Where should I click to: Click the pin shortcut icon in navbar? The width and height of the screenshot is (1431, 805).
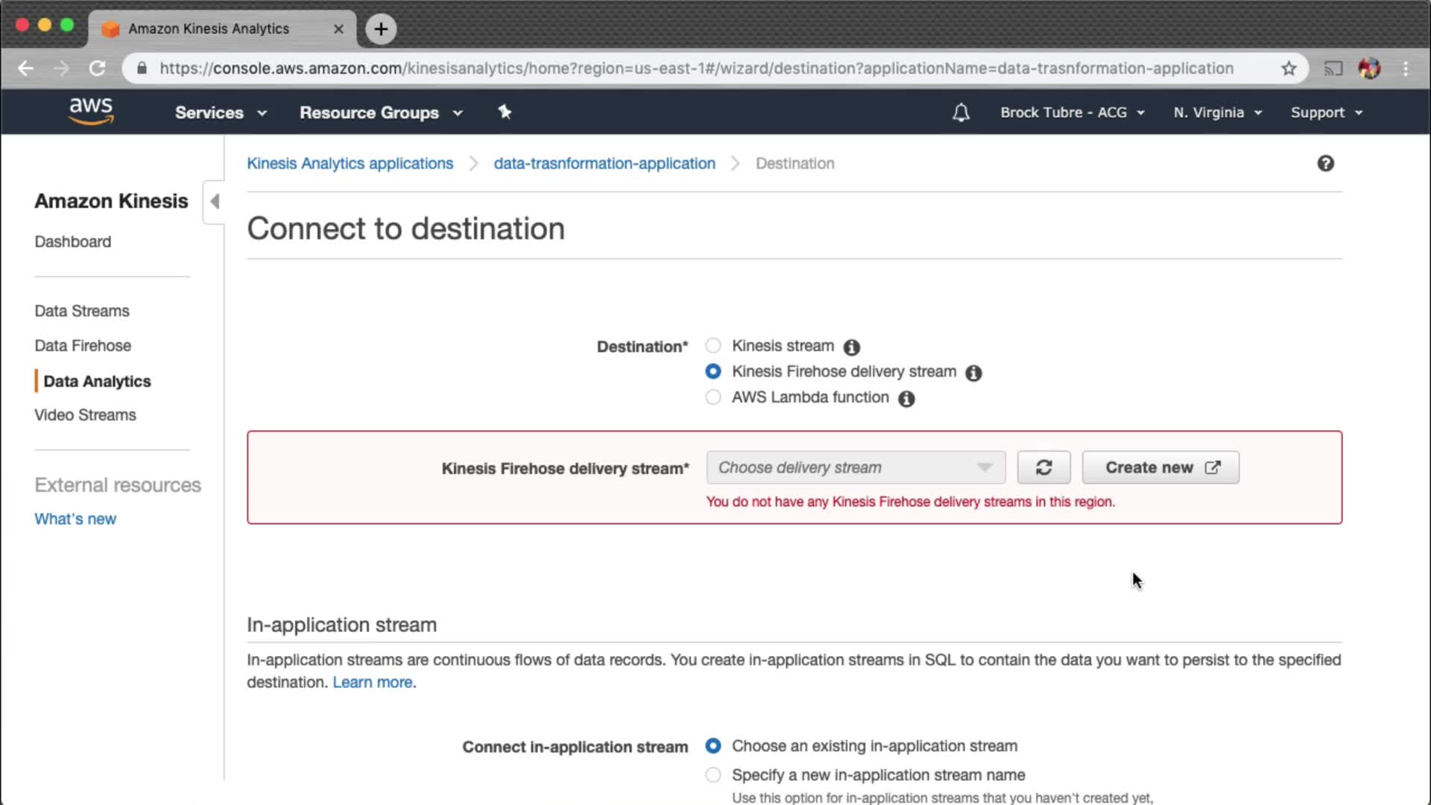(x=505, y=112)
